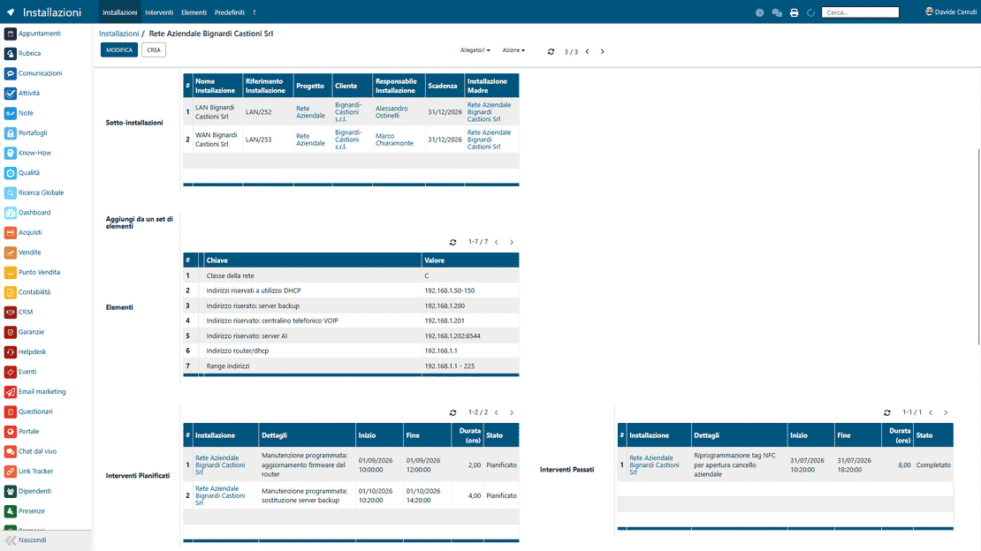This screenshot has width=981, height=551.
Task: Open the Azione dropdown
Action: [513, 50]
